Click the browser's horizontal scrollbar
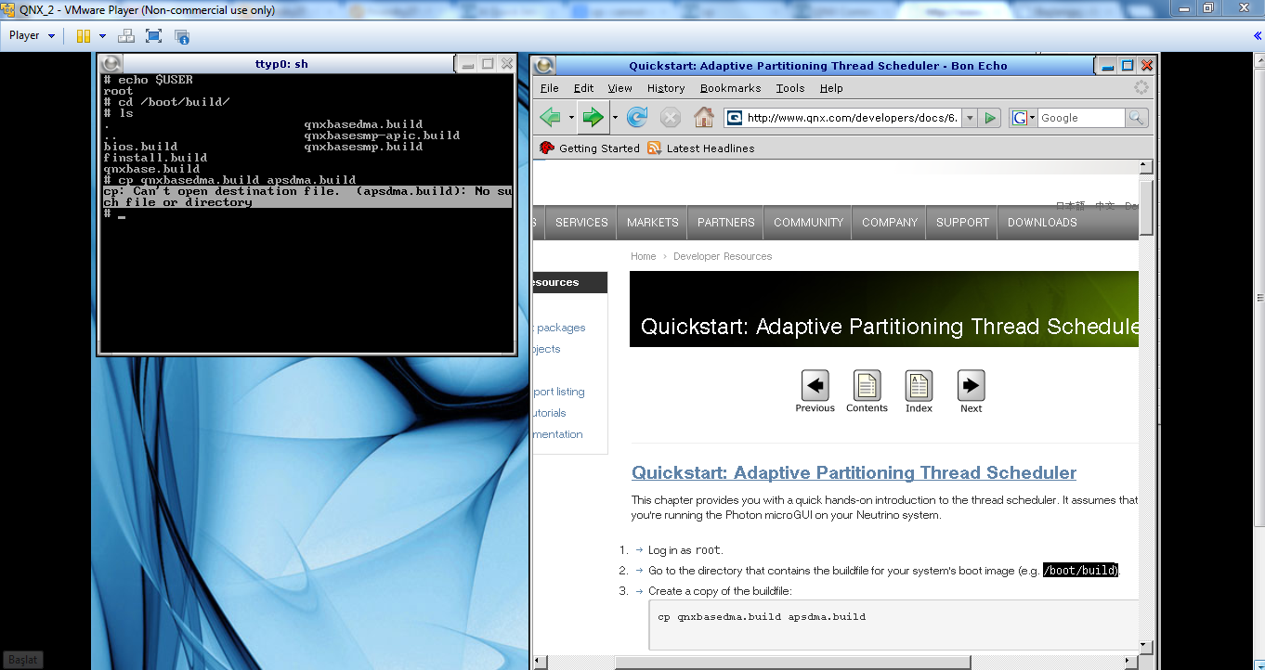 tap(791, 663)
